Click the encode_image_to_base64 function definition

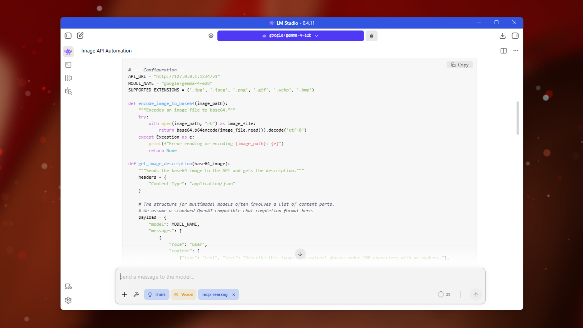(178, 103)
